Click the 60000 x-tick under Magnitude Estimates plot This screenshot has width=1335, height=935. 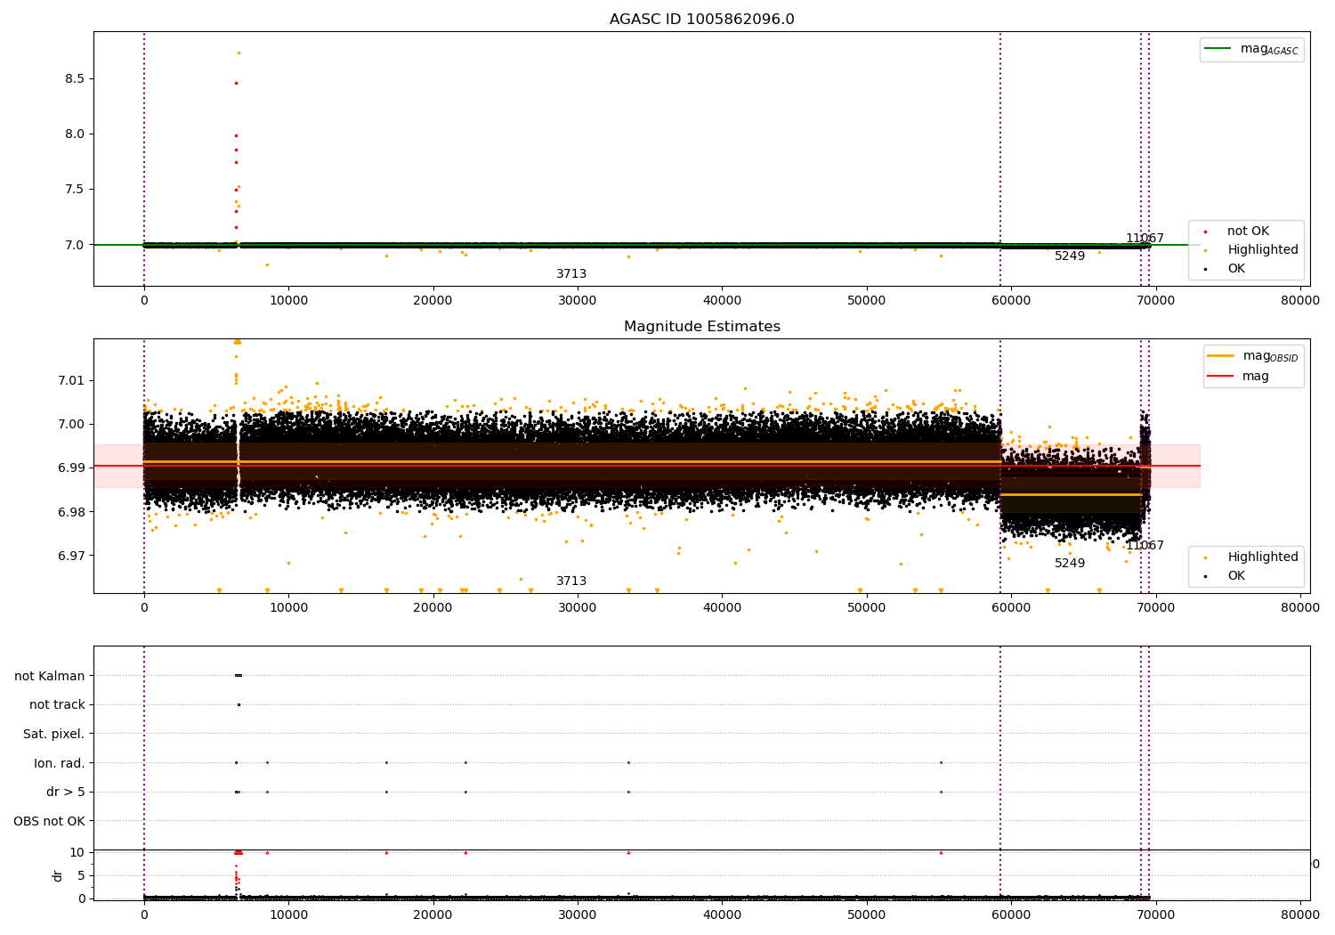coord(1011,608)
